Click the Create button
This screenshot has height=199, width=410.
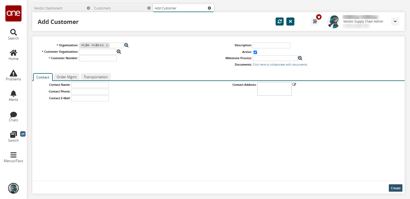click(395, 188)
